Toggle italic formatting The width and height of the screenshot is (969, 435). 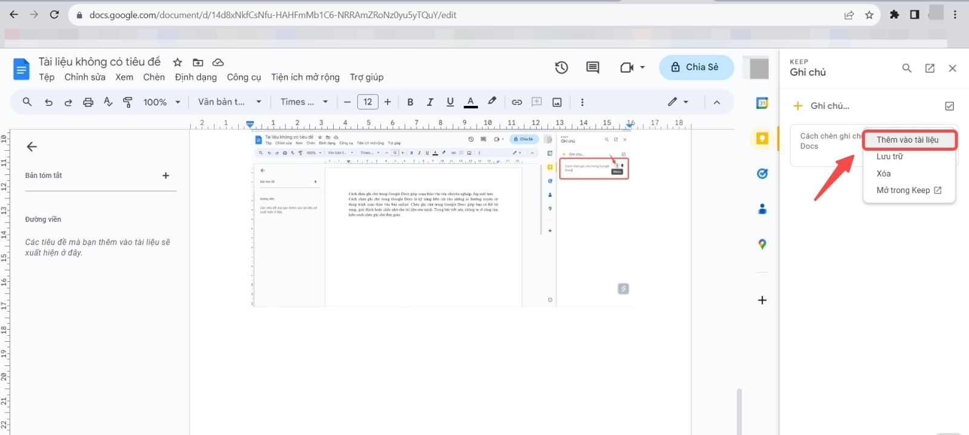tap(430, 102)
